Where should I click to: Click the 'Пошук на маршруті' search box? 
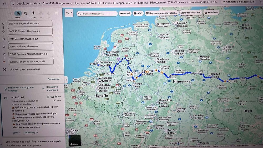[x=97, y=14]
